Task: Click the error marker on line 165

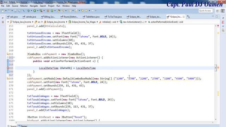Action: pyautogui.click(x=8, y=68)
